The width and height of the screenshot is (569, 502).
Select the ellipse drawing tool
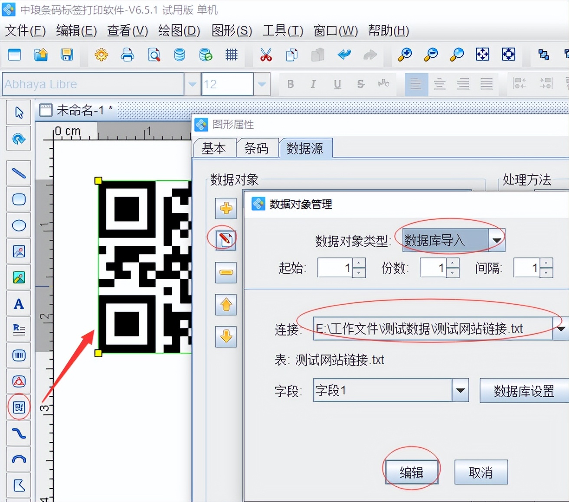(x=19, y=225)
